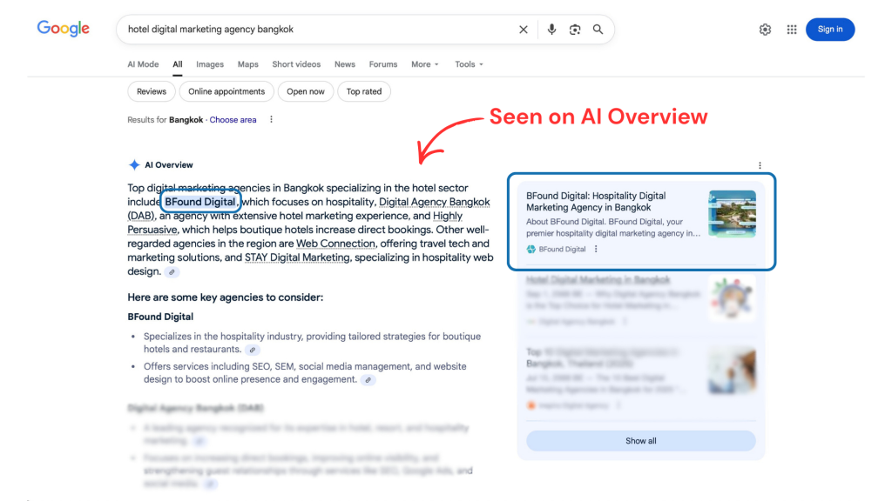Clear the search box with X icon

[x=524, y=30]
